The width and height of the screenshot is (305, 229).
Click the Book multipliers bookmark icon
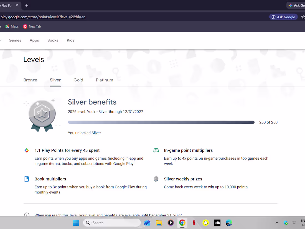point(27,179)
